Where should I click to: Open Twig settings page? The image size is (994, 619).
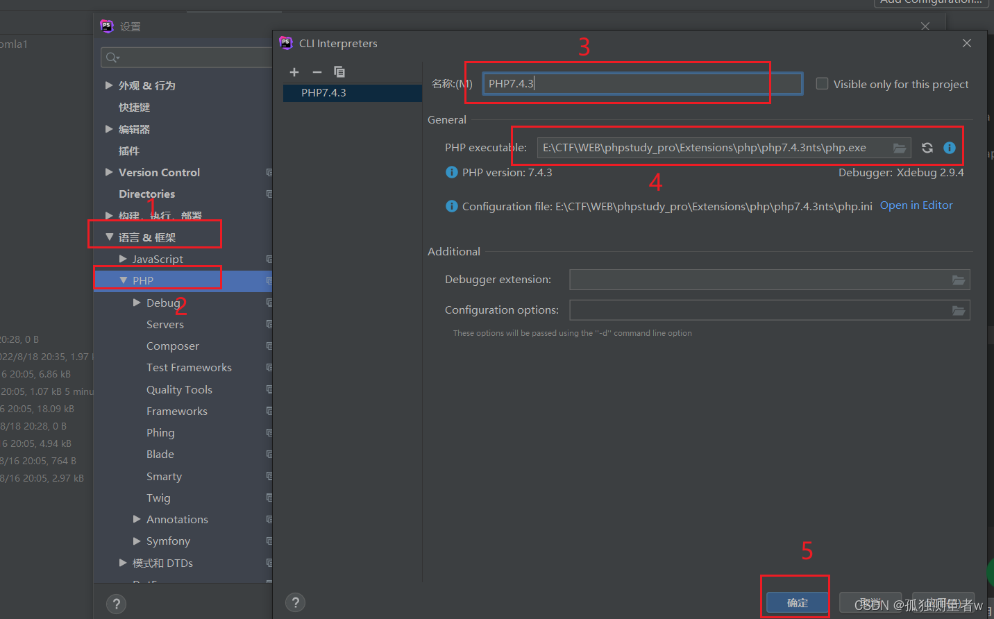pos(158,498)
